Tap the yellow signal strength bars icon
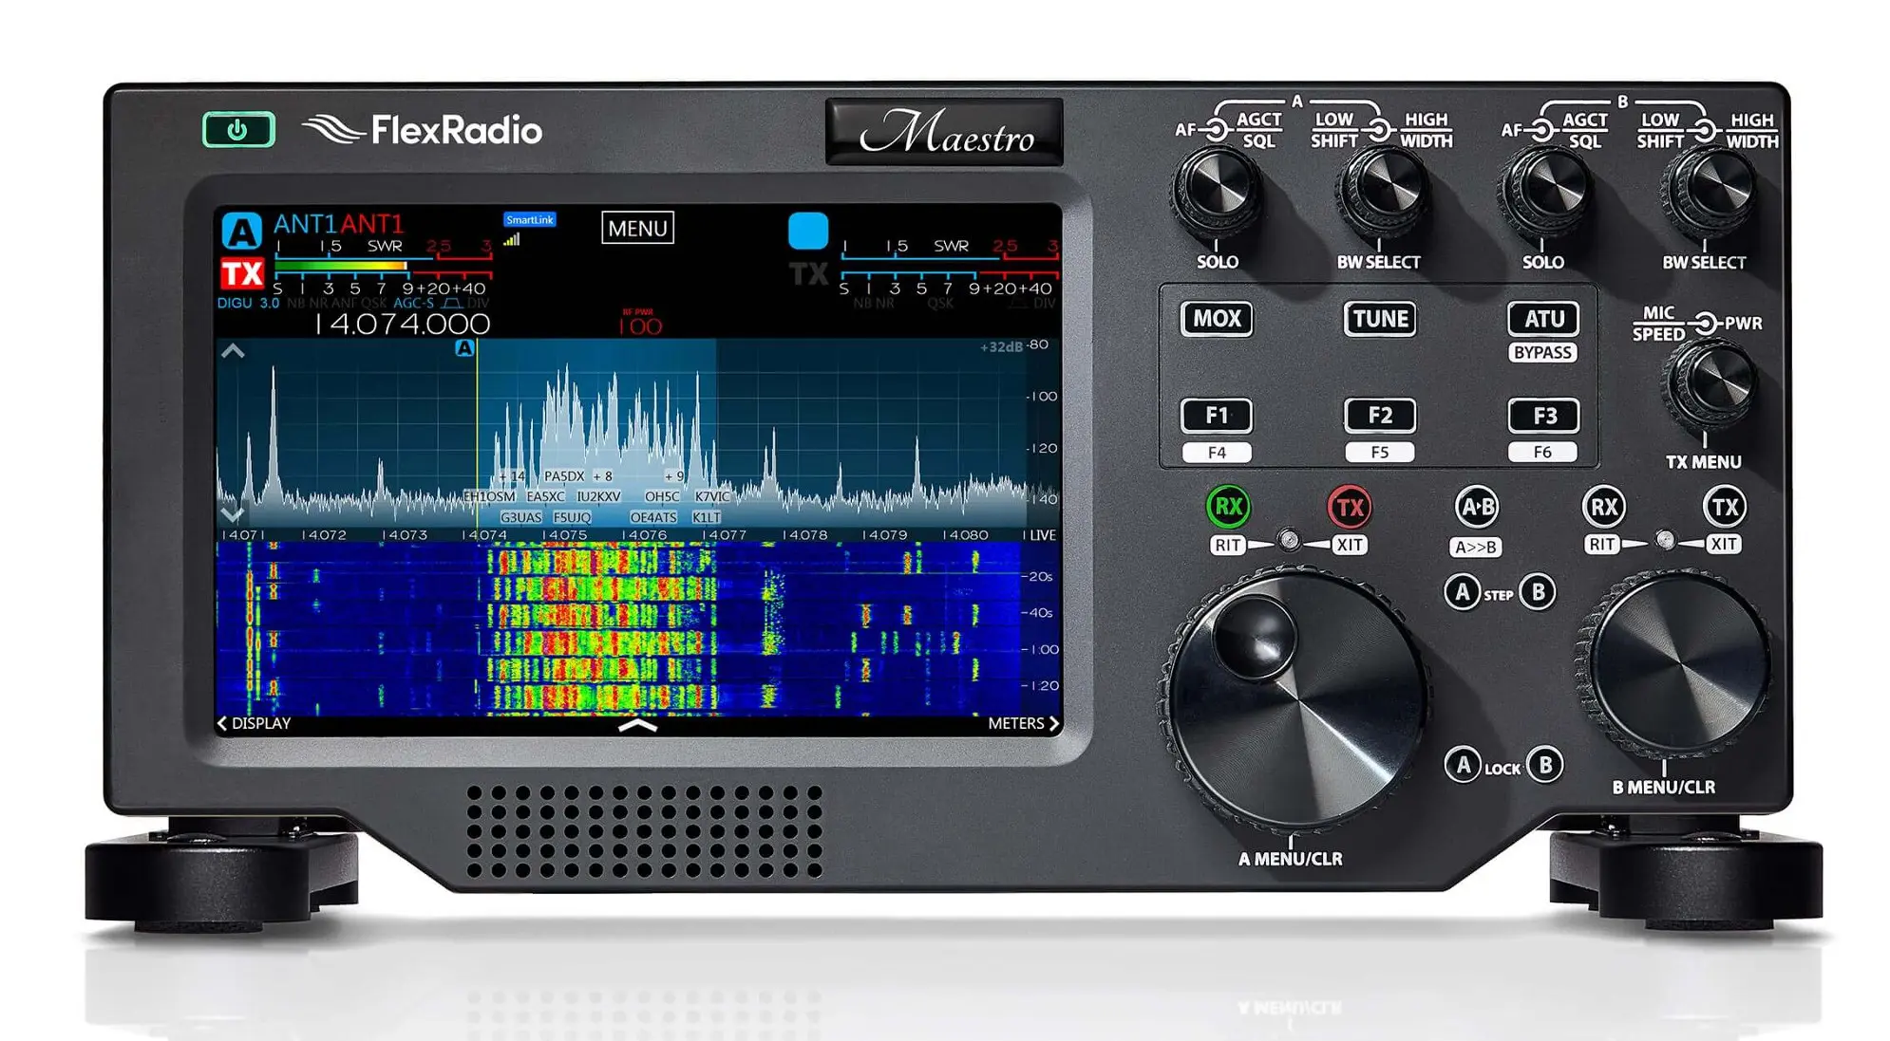The width and height of the screenshot is (1890, 1041). [512, 240]
